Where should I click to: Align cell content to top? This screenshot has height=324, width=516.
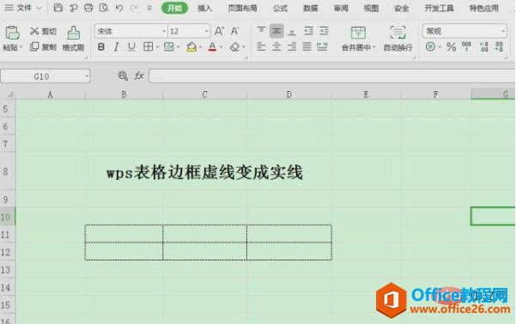[x=261, y=31]
